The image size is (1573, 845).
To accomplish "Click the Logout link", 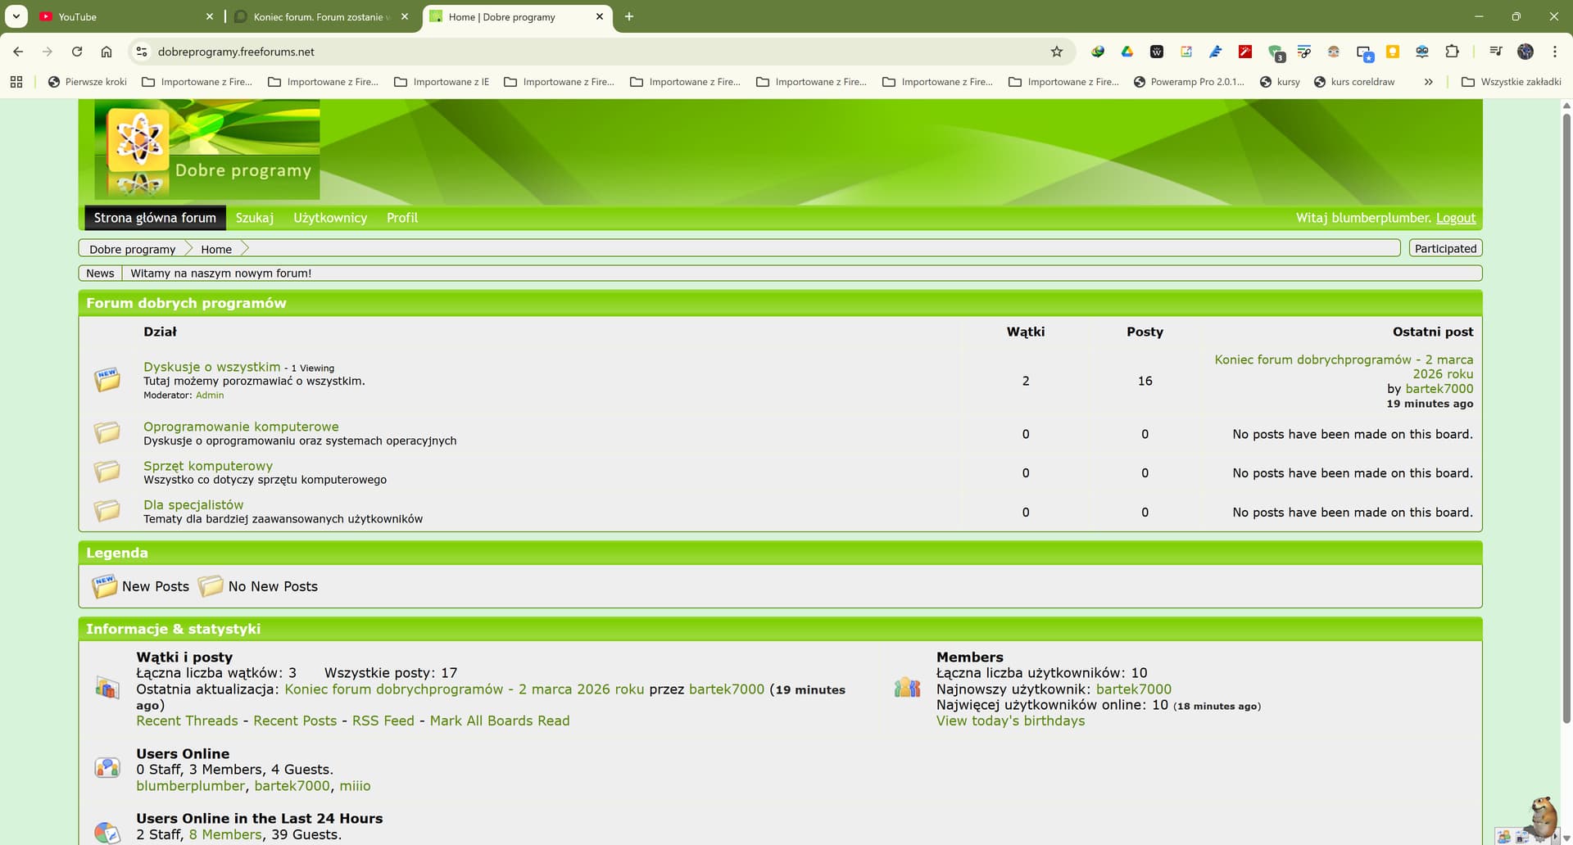I will pos(1455,218).
